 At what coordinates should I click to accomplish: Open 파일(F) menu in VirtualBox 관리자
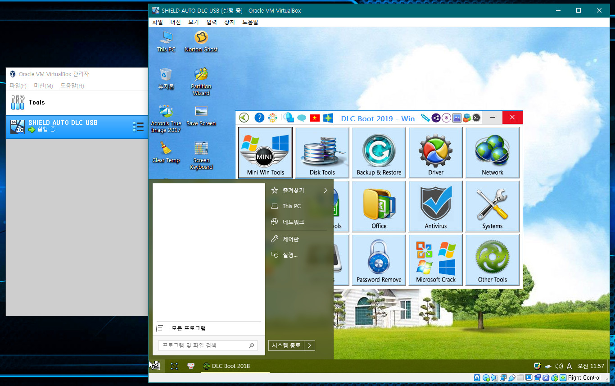click(x=18, y=86)
